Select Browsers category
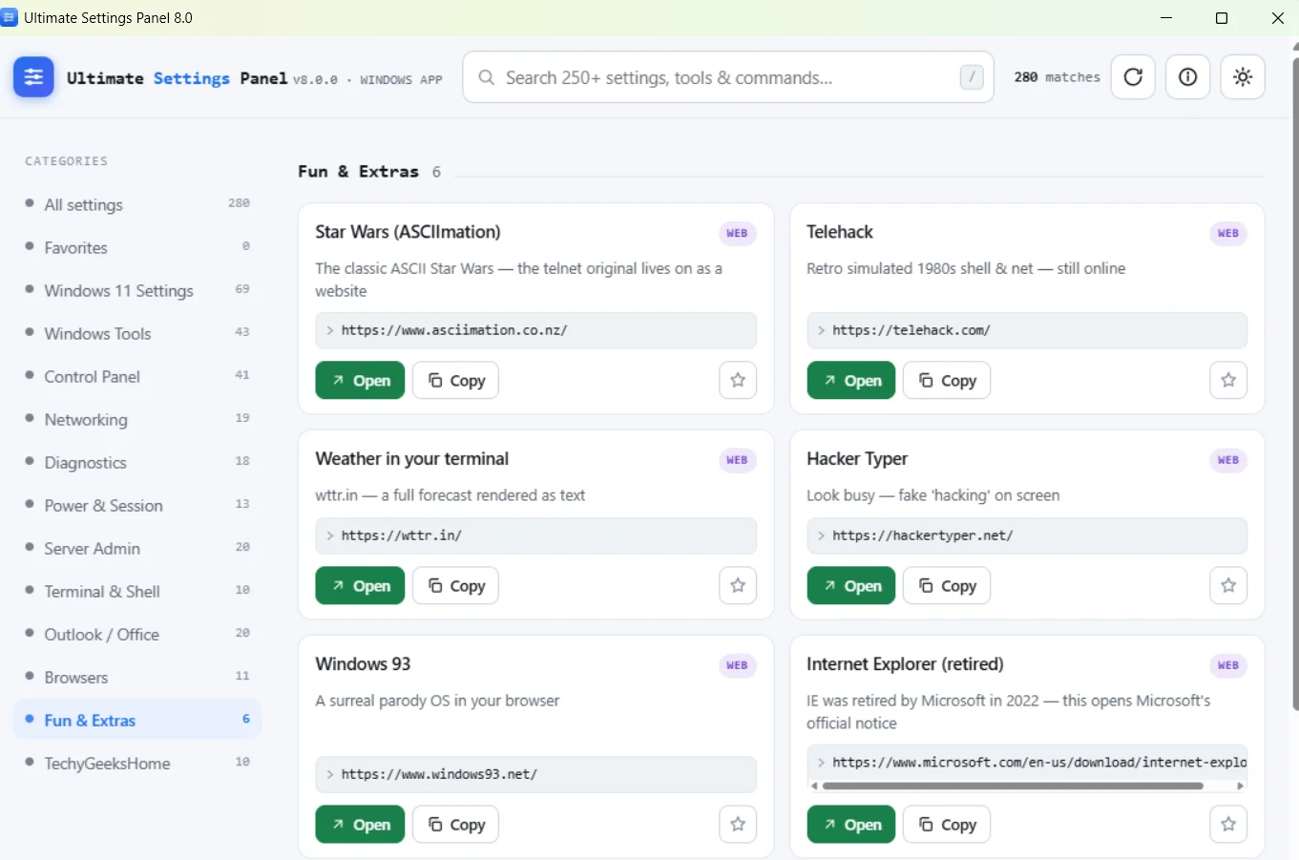Screen dimensions: 1299x860 (x=137, y=677)
